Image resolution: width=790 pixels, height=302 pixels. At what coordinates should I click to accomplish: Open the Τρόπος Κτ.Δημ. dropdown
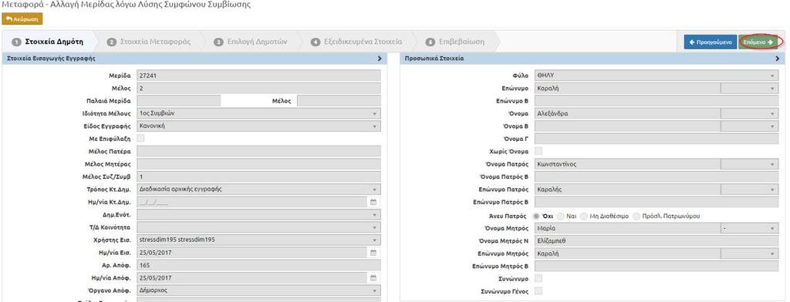point(259,190)
